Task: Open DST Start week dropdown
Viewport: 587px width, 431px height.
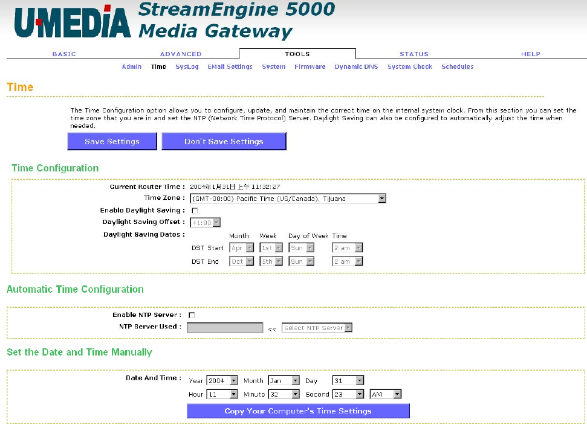Action: click(x=271, y=248)
